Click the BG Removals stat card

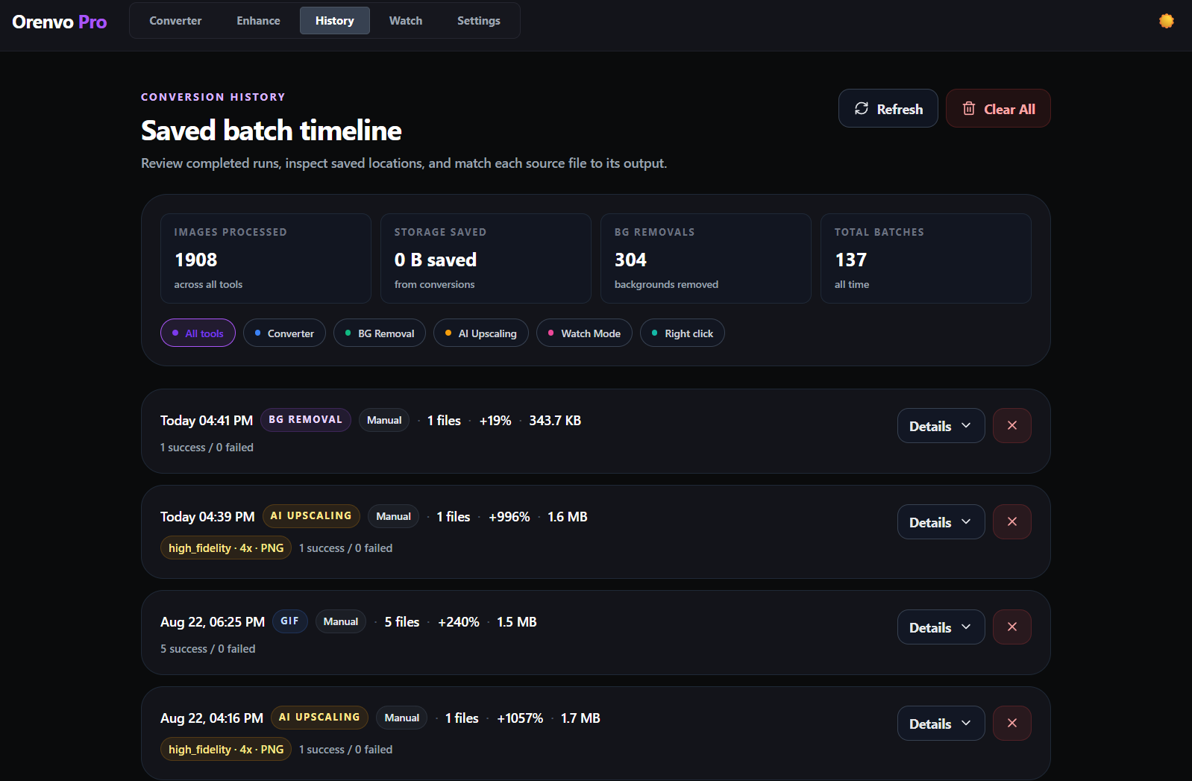tap(706, 258)
